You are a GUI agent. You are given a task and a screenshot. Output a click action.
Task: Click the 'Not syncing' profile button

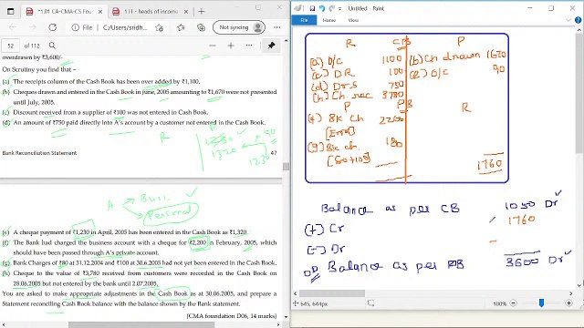[x=239, y=27]
